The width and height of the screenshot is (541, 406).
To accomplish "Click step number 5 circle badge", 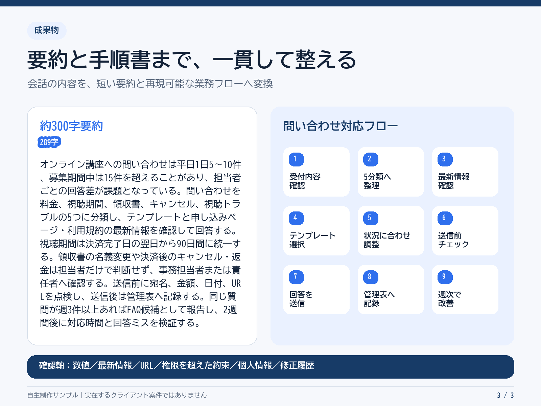I will click(x=371, y=218).
